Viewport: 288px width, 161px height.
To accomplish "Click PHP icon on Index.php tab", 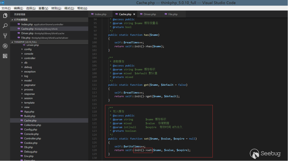I will tap(92, 14).
